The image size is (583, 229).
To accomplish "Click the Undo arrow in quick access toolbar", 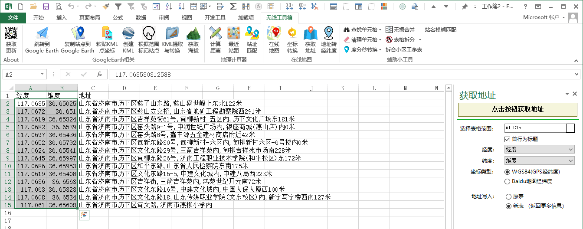I will tap(71, 7).
